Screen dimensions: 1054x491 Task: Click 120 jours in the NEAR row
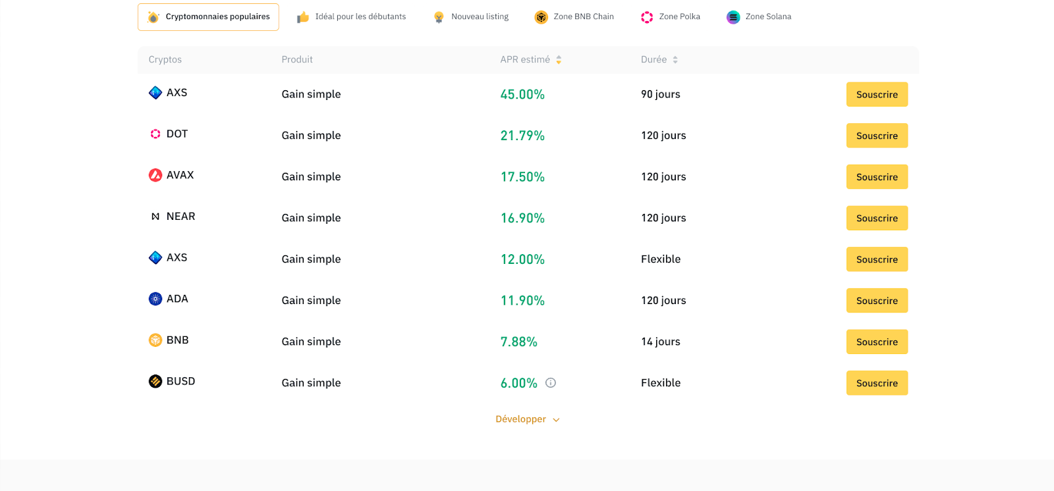(663, 218)
